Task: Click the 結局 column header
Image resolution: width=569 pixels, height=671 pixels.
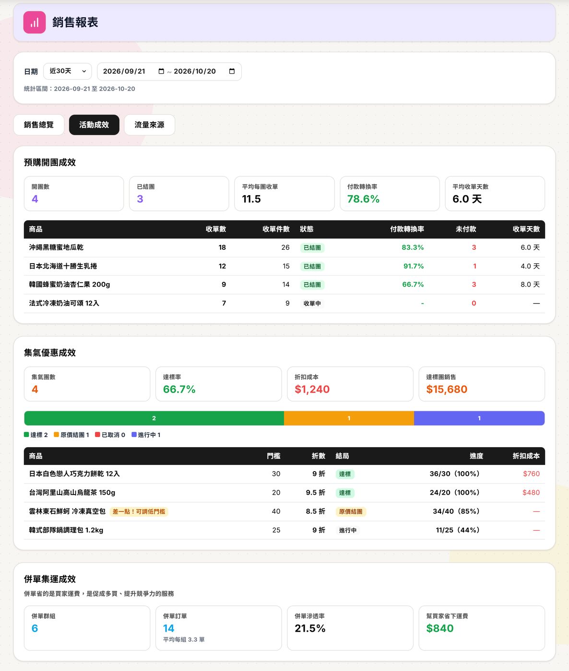Action: [x=343, y=456]
